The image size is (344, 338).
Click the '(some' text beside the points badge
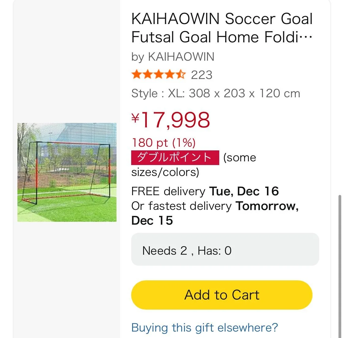239,158
